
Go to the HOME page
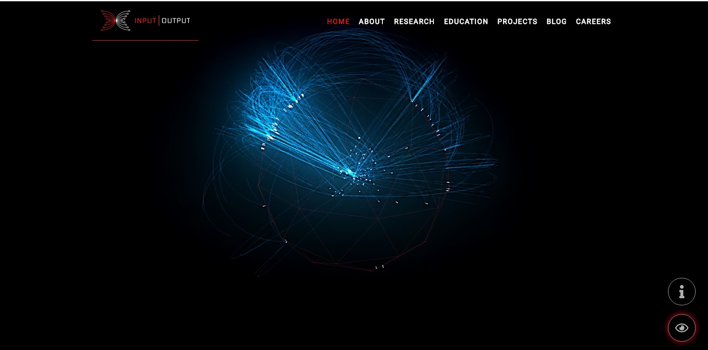click(x=338, y=22)
